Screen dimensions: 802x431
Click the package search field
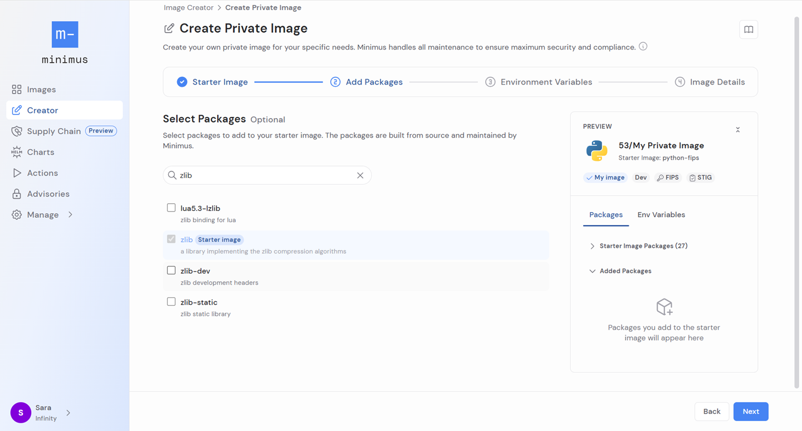click(x=267, y=175)
